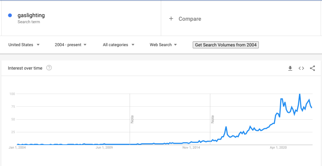Click the Apr 1, 2020 axis label
322x166 pixels.
pos(279,148)
